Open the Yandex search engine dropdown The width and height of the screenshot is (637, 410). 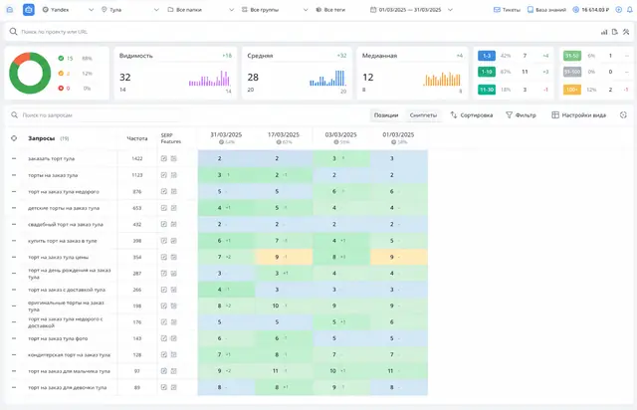68,10
